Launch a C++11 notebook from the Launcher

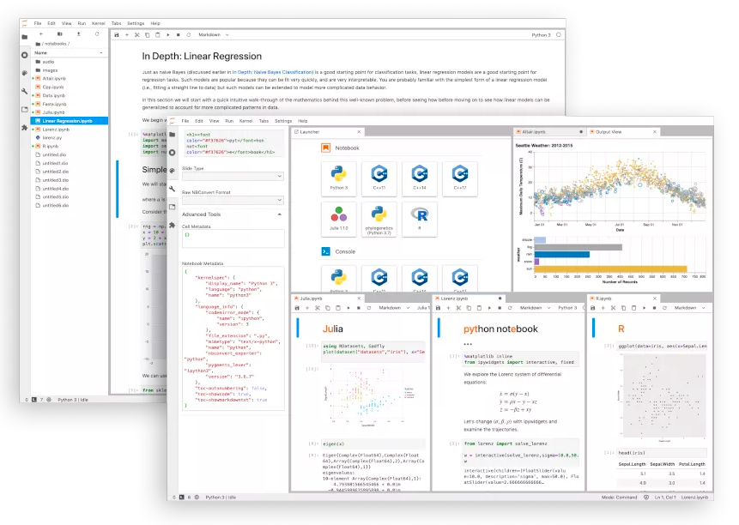[x=379, y=178]
